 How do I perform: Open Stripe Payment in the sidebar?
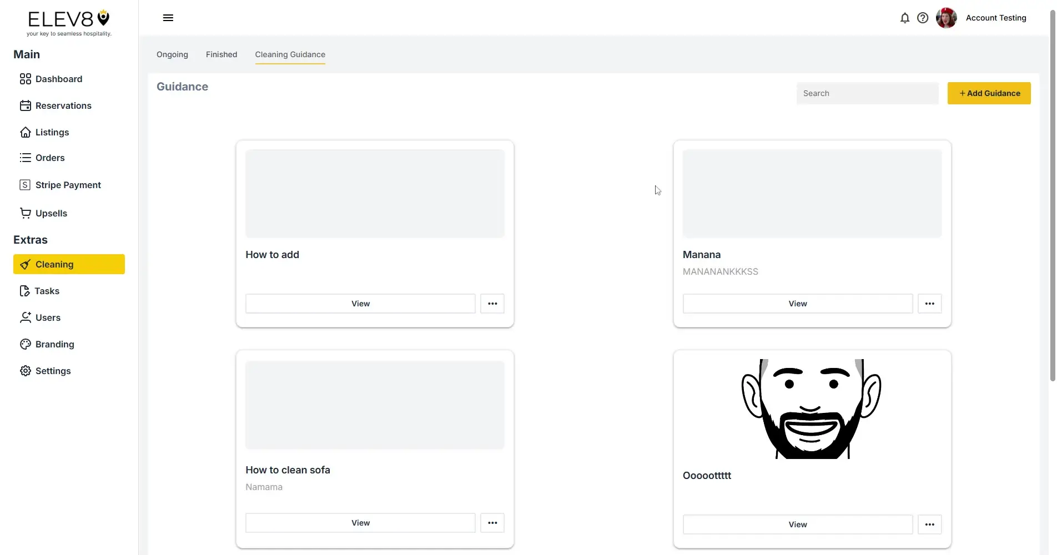68,185
